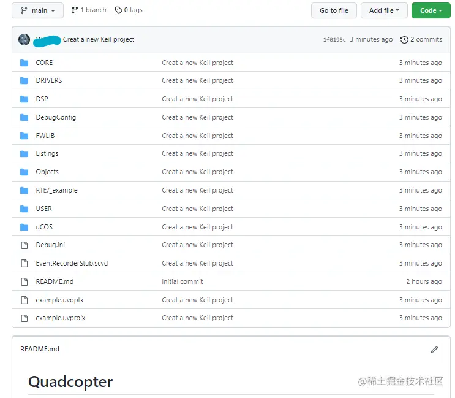
Task: Click the Objects folder icon
Action: click(x=24, y=172)
